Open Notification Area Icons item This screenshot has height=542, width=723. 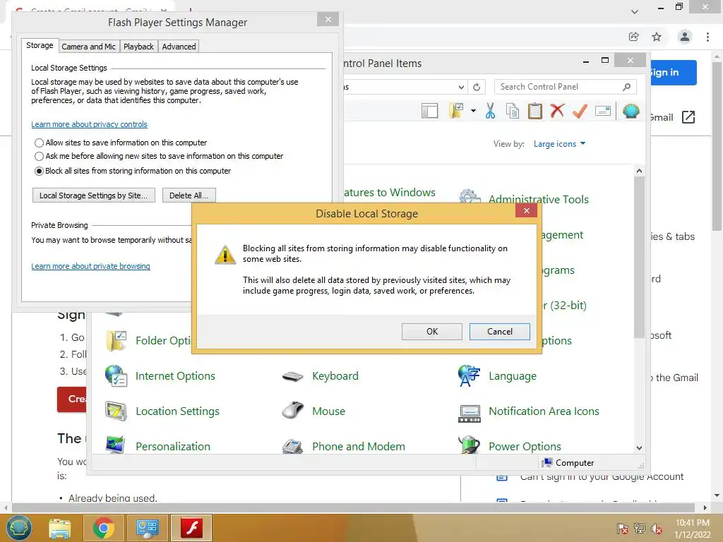(528, 411)
